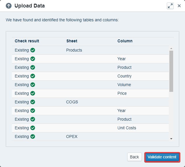This screenshot has width=185, height=167.
Task: Click the table's vertical scrollbar thumb
Action: (x=171, y=71)
